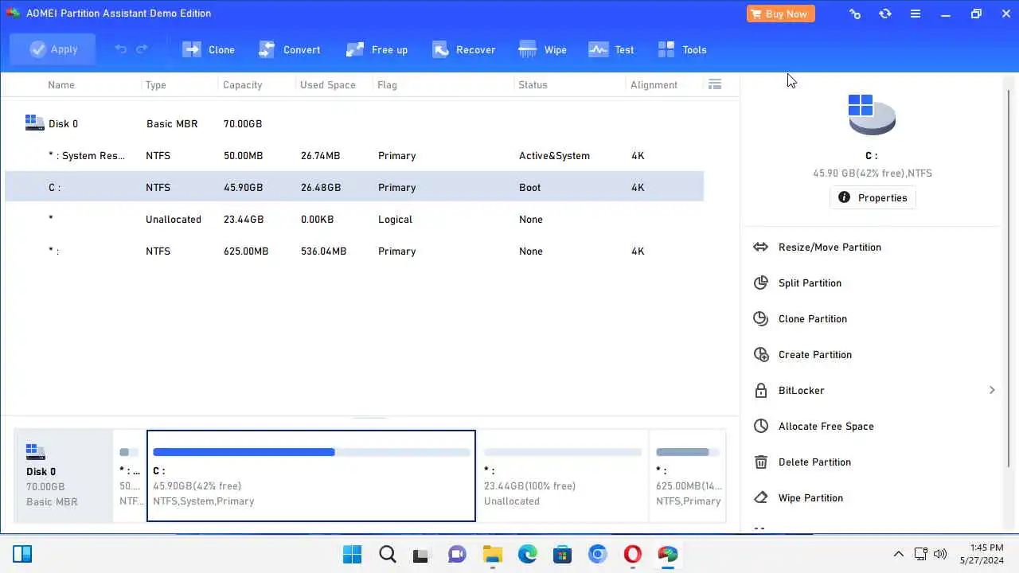Click the Resize/Move double-arrow icon
Image resolution: width=1019 pixels, height=573 pixels.
tap(761, 247)
